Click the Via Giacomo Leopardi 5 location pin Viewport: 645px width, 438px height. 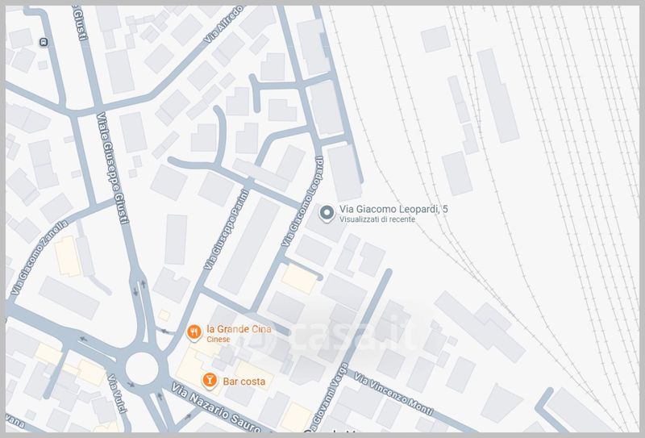click(x=327, y=213)
